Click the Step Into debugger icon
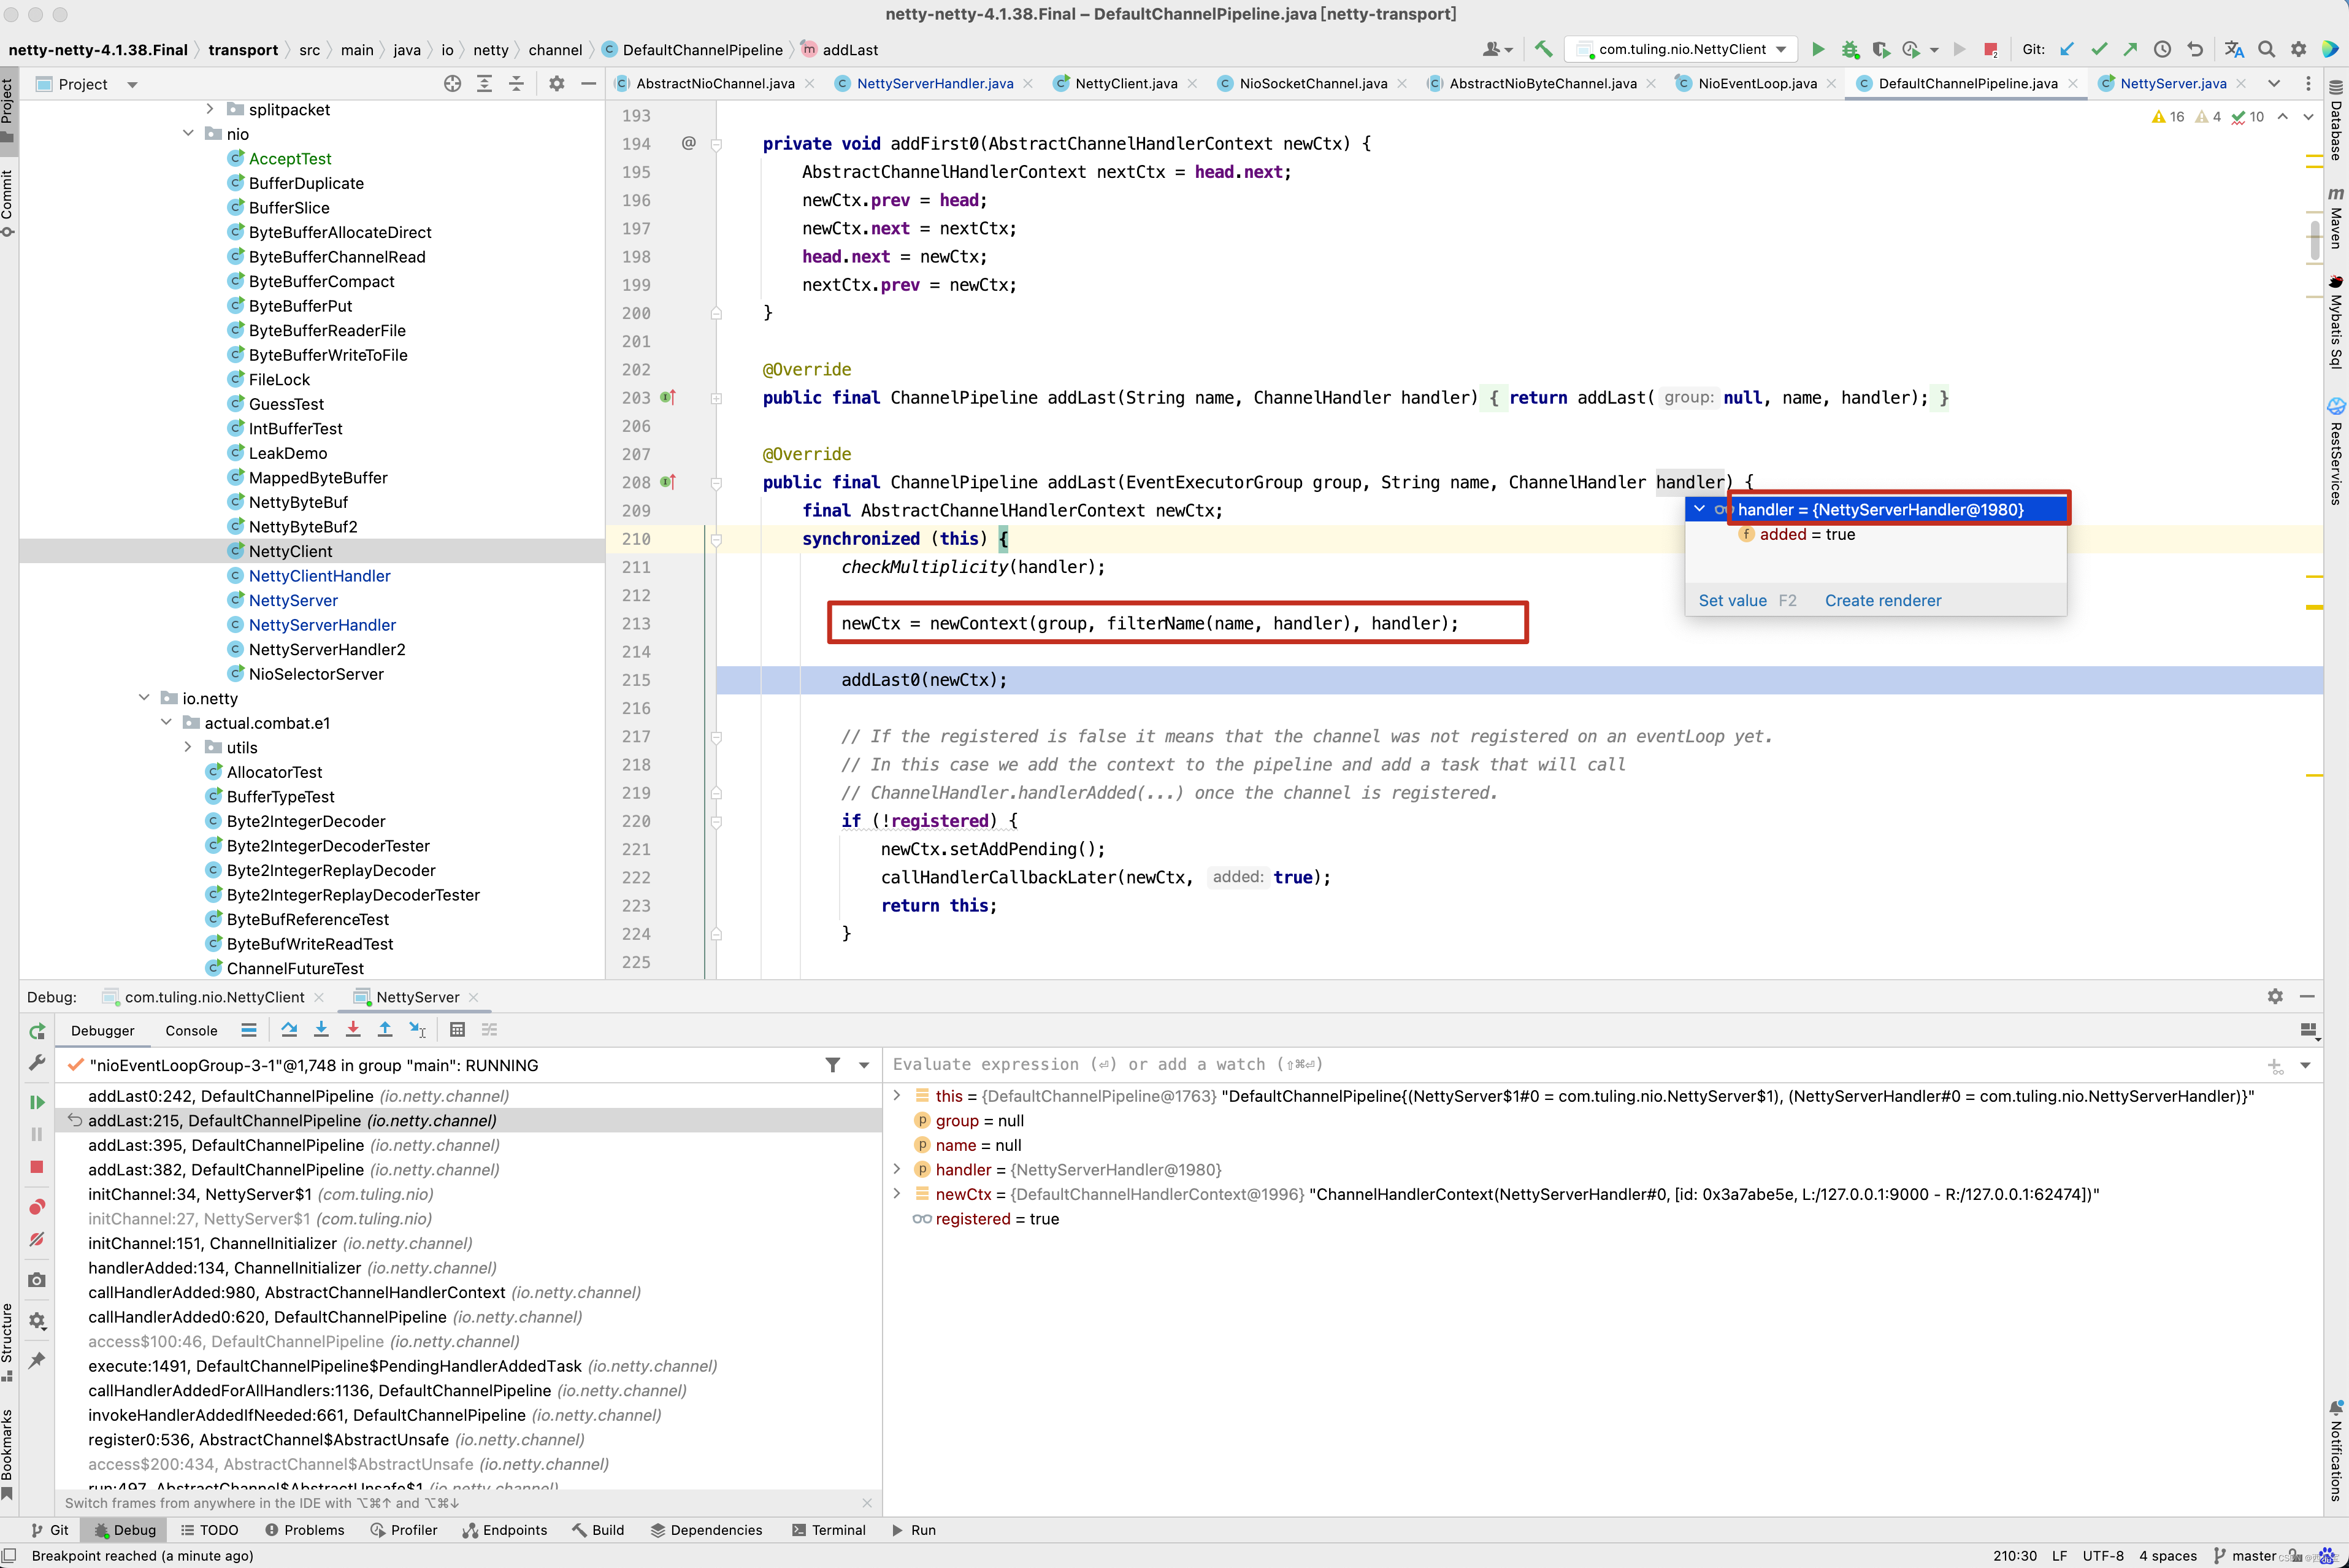2349x1568 pixels. click(x=321, y=1029)
